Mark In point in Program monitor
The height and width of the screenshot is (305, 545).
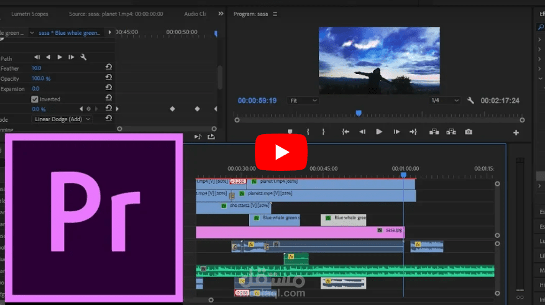308,132
